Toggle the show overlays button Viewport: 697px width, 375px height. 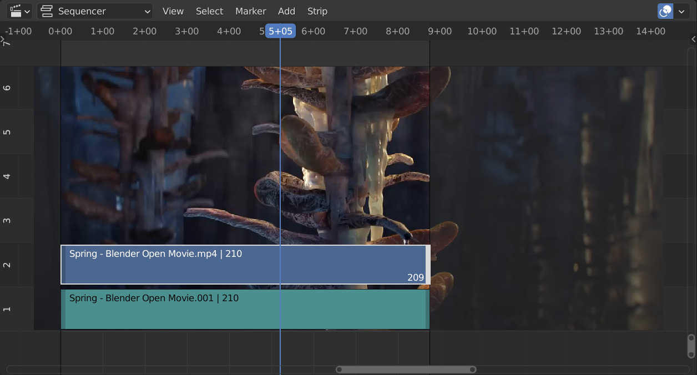click(665, 11)
